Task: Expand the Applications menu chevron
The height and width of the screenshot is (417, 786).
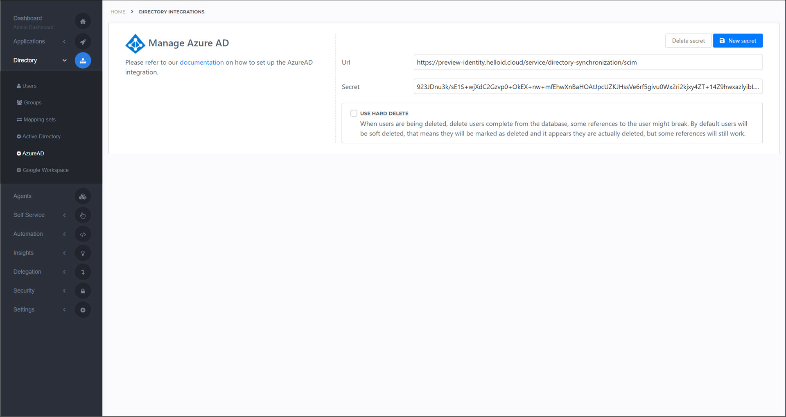Action: pyautogui.click(x=64, y=42)
